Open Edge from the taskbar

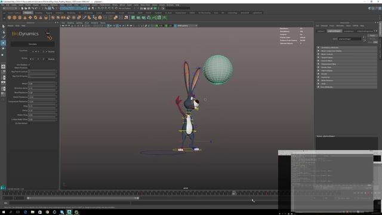click(x=25, y=212)
